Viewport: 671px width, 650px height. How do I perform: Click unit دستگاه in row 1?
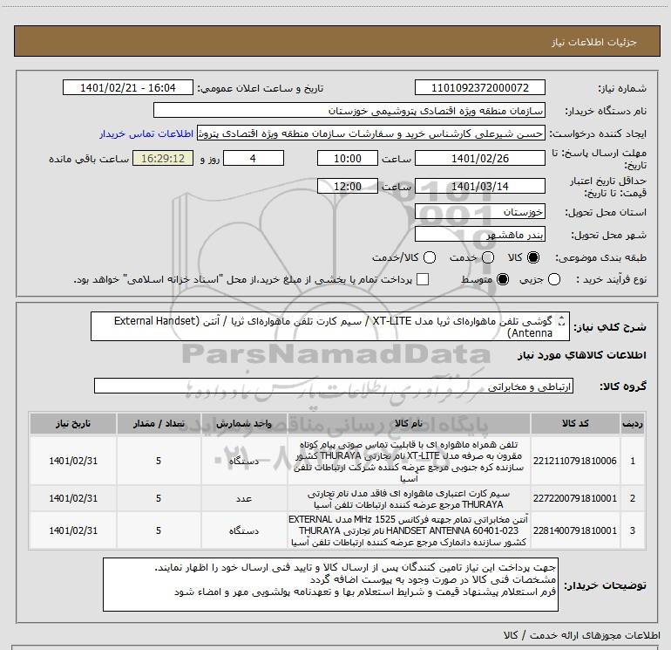click(x=244, y=461)
